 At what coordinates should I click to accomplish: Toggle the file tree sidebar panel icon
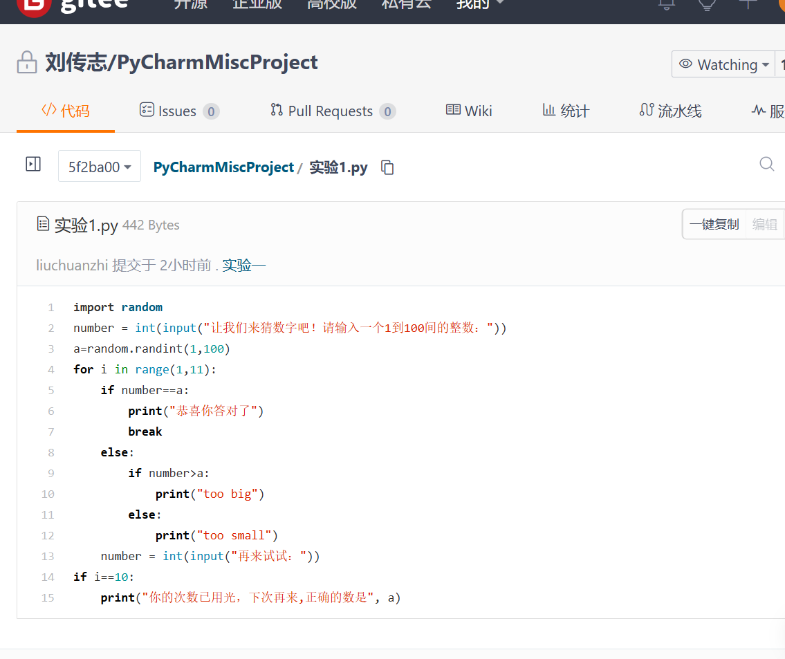pyautogui.click(x=33, y=165)
